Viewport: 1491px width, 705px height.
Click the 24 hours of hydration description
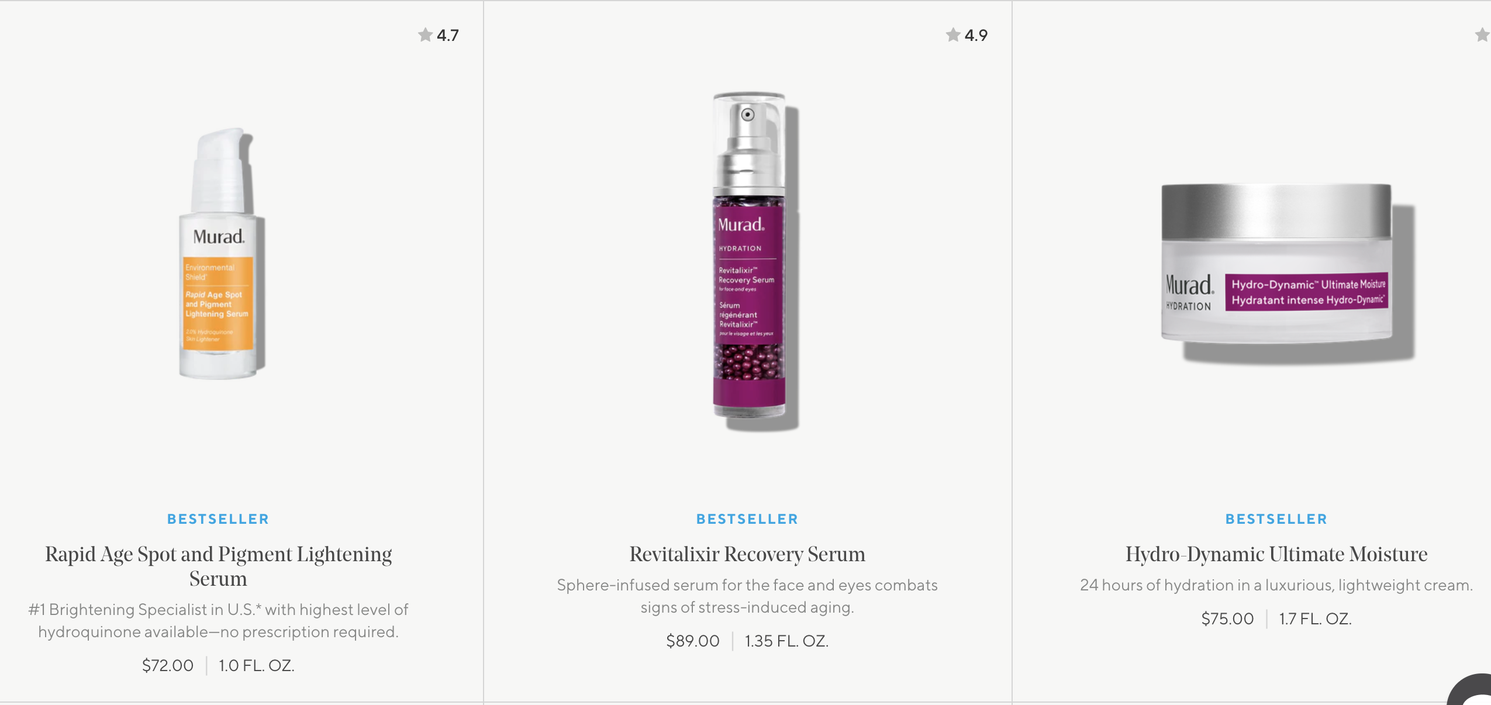pyautogui.click(x=1276, y=585)
